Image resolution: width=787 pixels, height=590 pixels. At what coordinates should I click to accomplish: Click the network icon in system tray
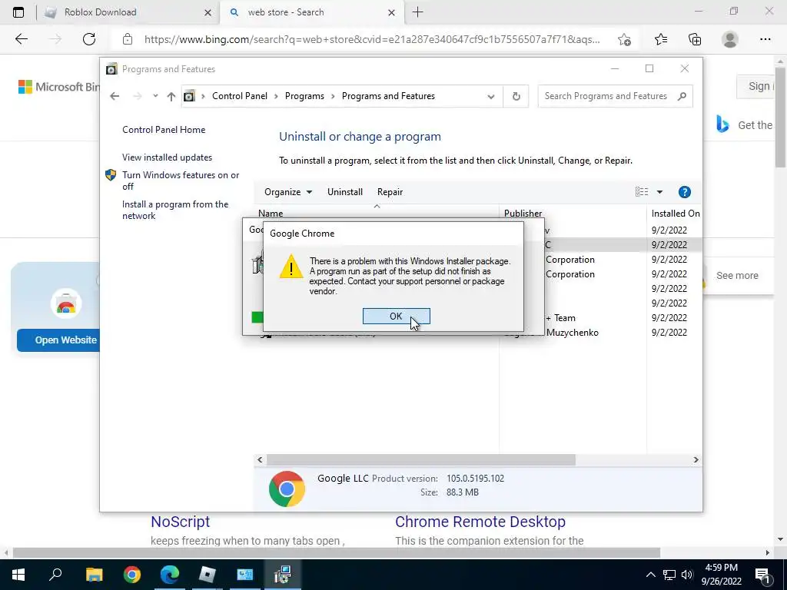669,575
